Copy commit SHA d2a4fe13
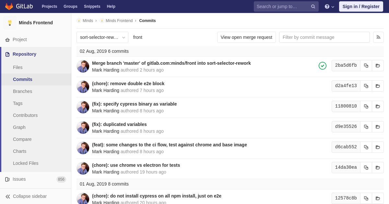 tap(366, 86)
